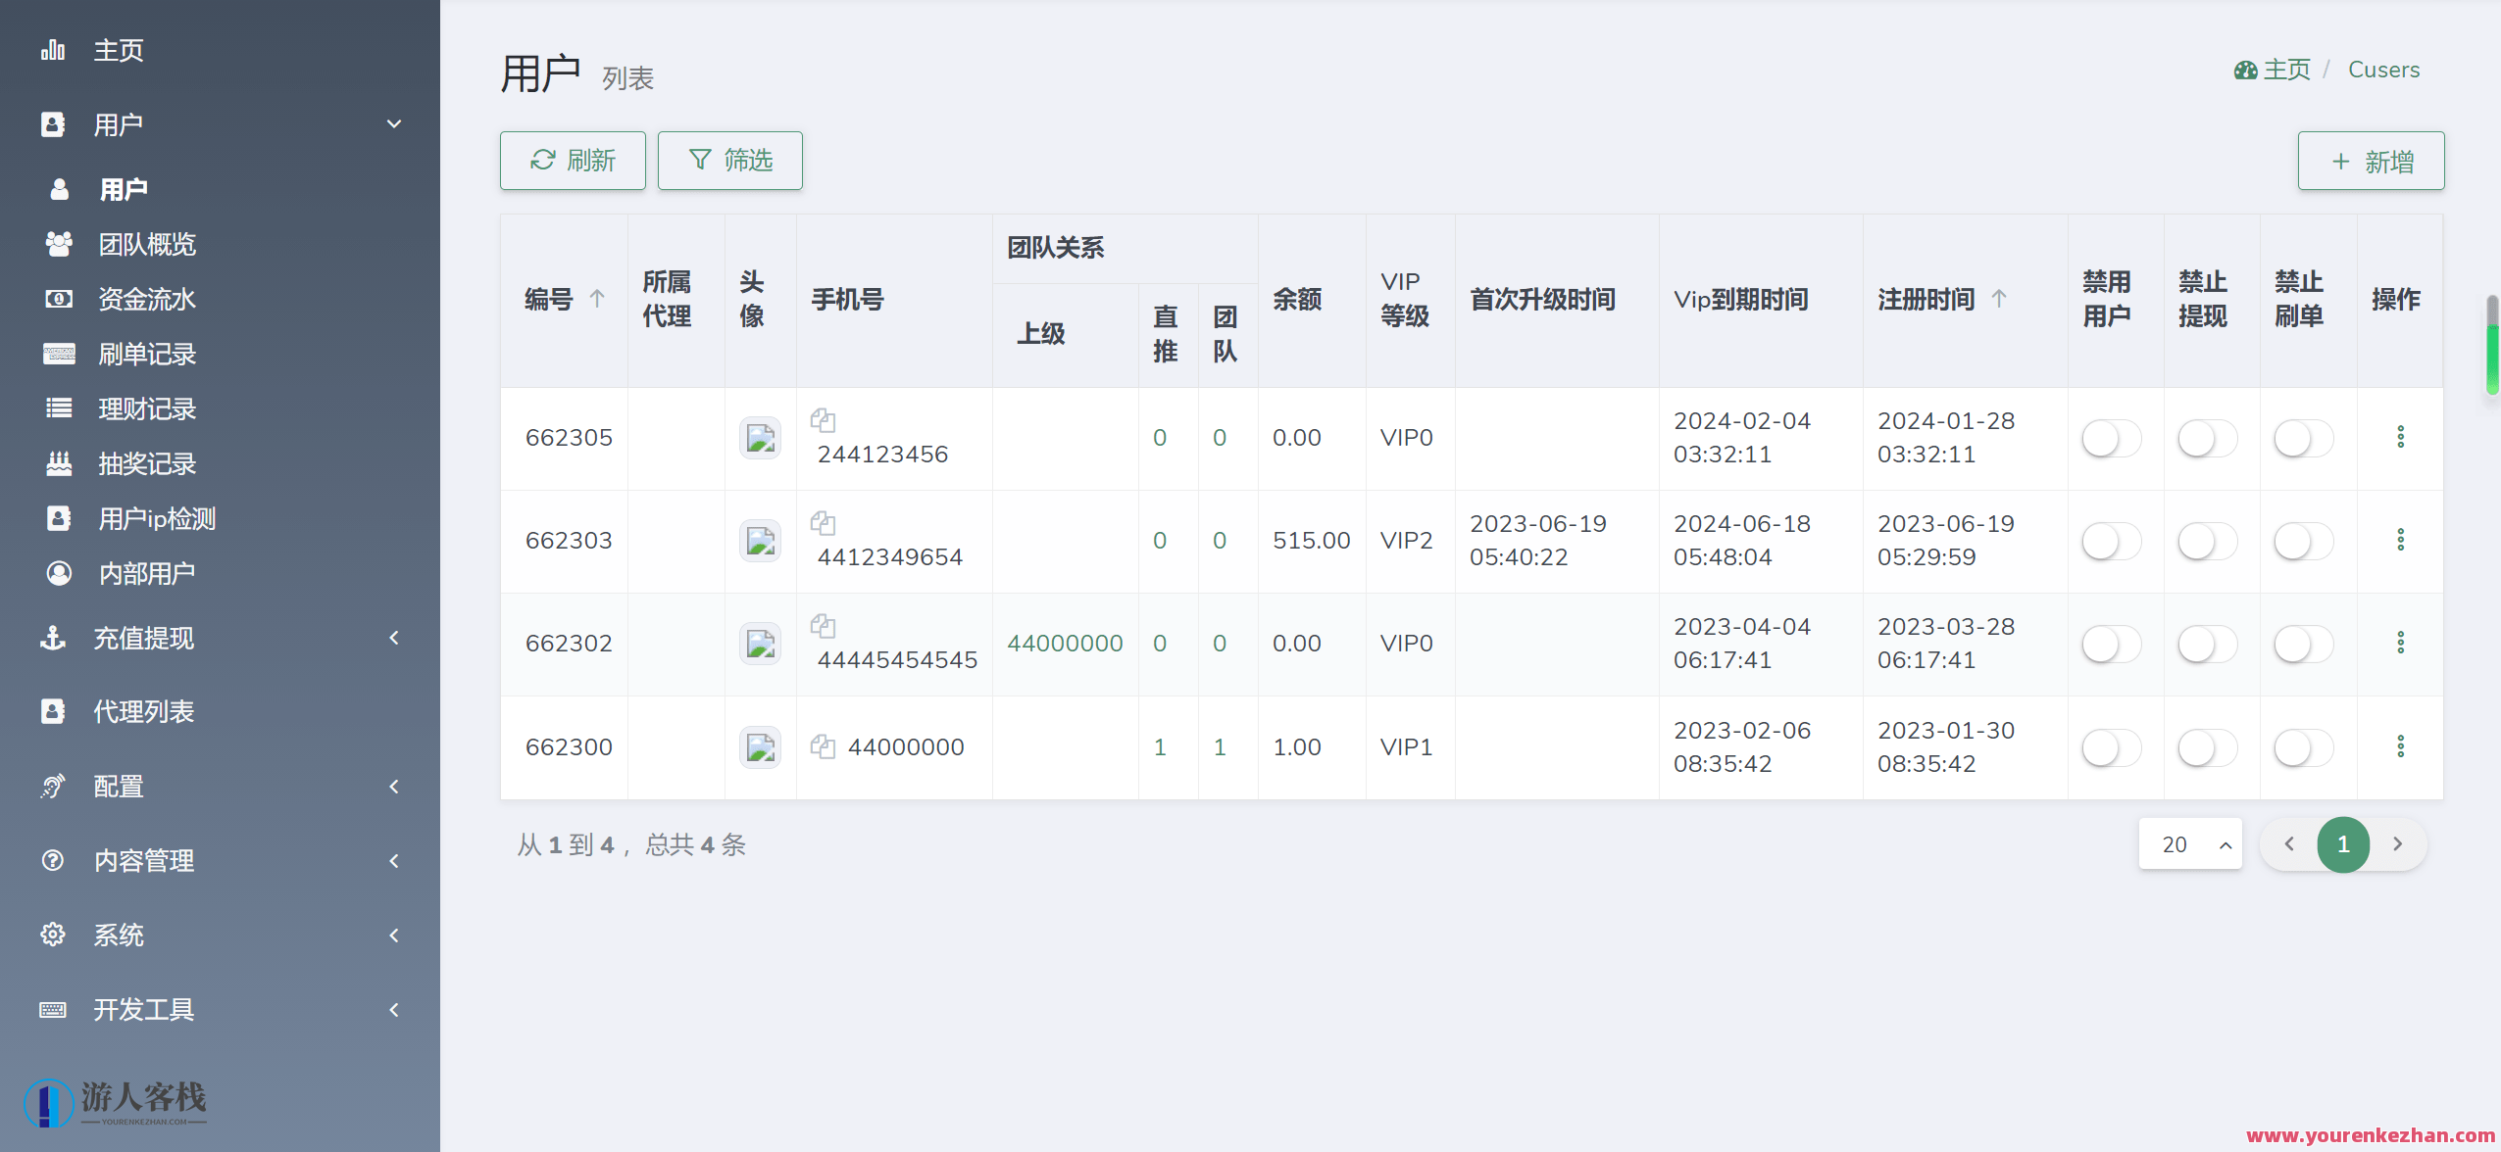
Task: Refresh the user list with 刷新
Action: pos(572,160)
